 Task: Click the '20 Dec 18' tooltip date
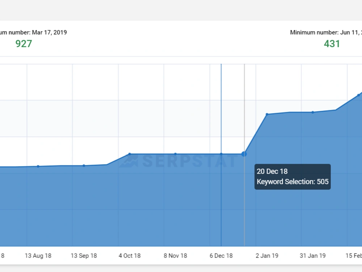(x=272, y=172)
